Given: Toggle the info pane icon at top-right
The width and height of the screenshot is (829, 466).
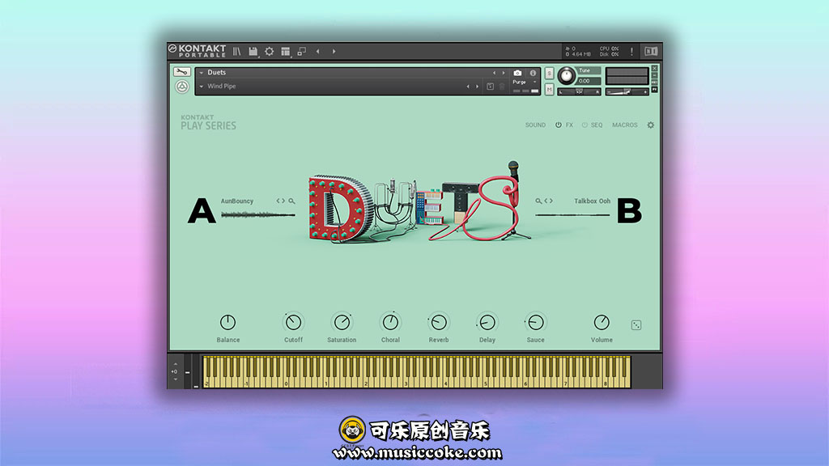Looking at the screenshot, I should tap(651, 51).
